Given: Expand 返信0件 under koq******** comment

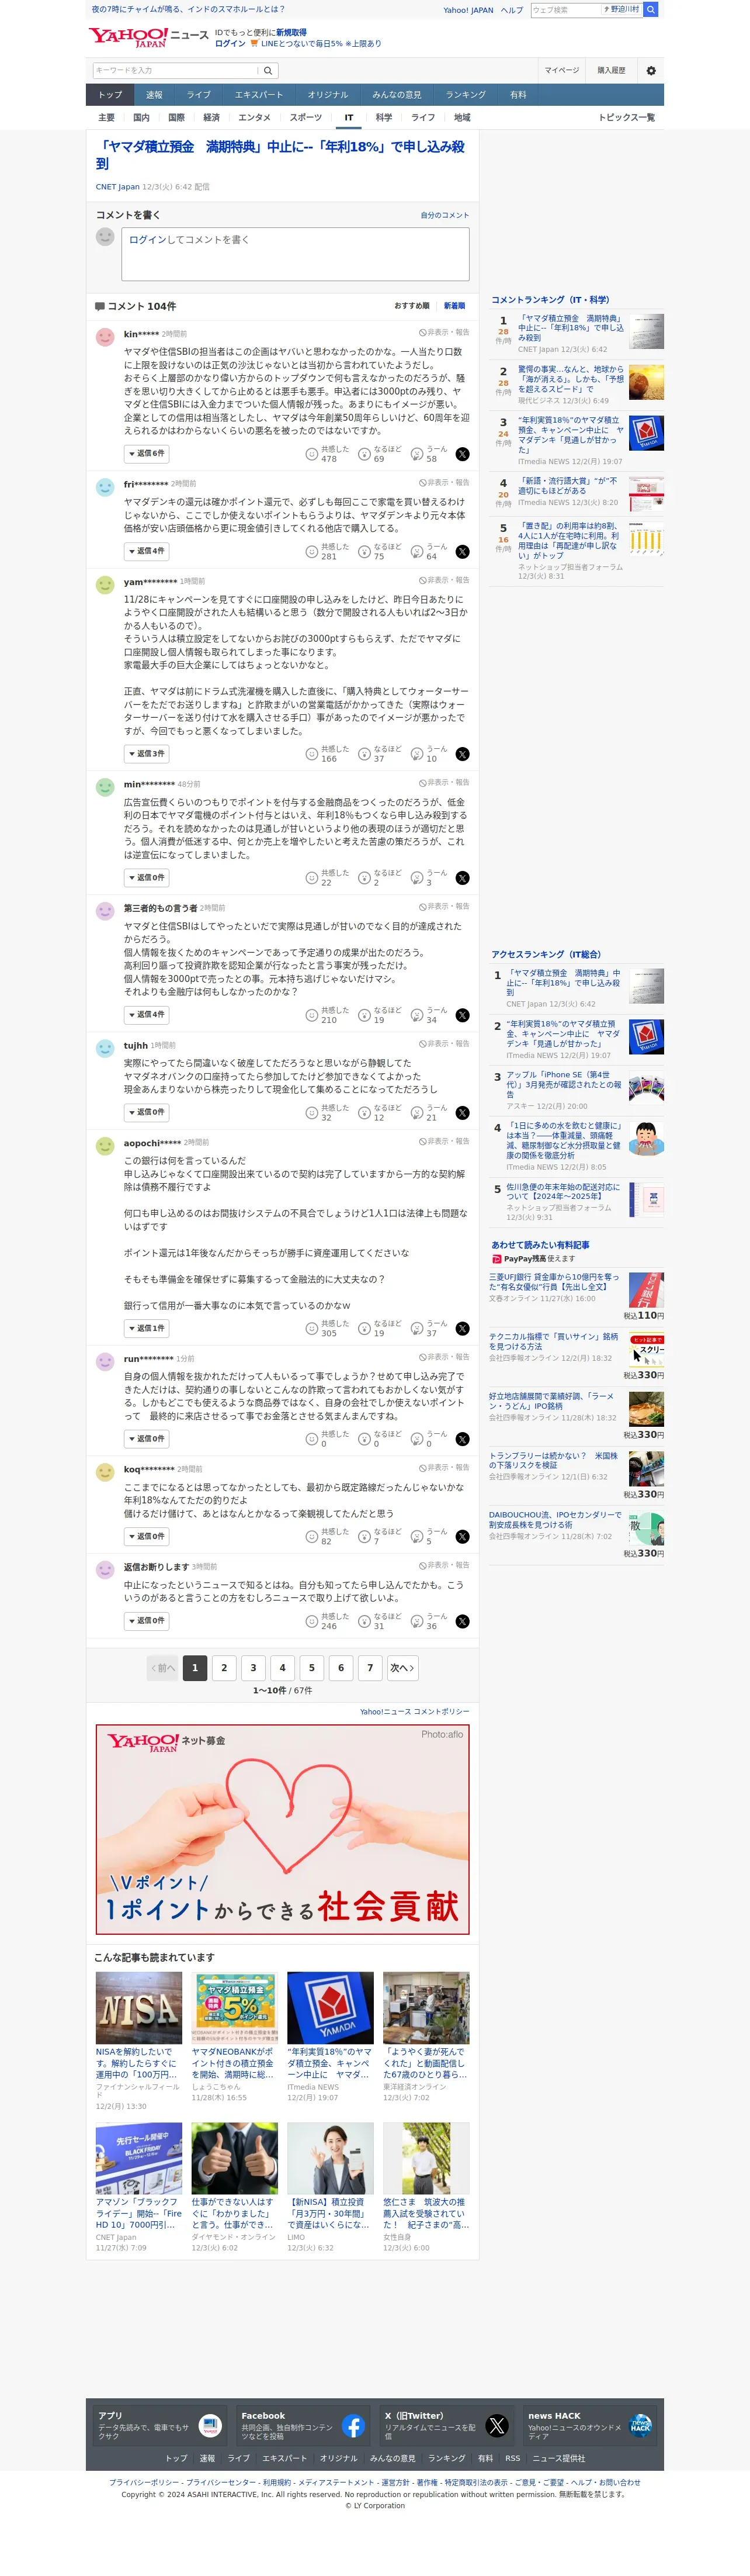Looking at the screenshot, I should [x=147, y=1537].
